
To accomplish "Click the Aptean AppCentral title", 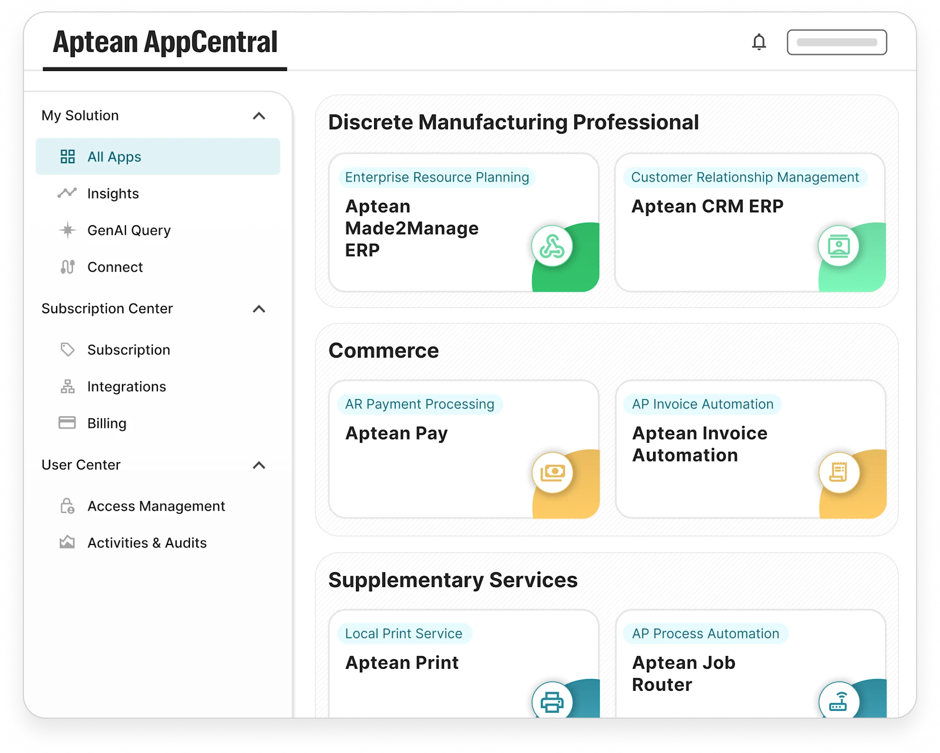I will coord(165,42).
